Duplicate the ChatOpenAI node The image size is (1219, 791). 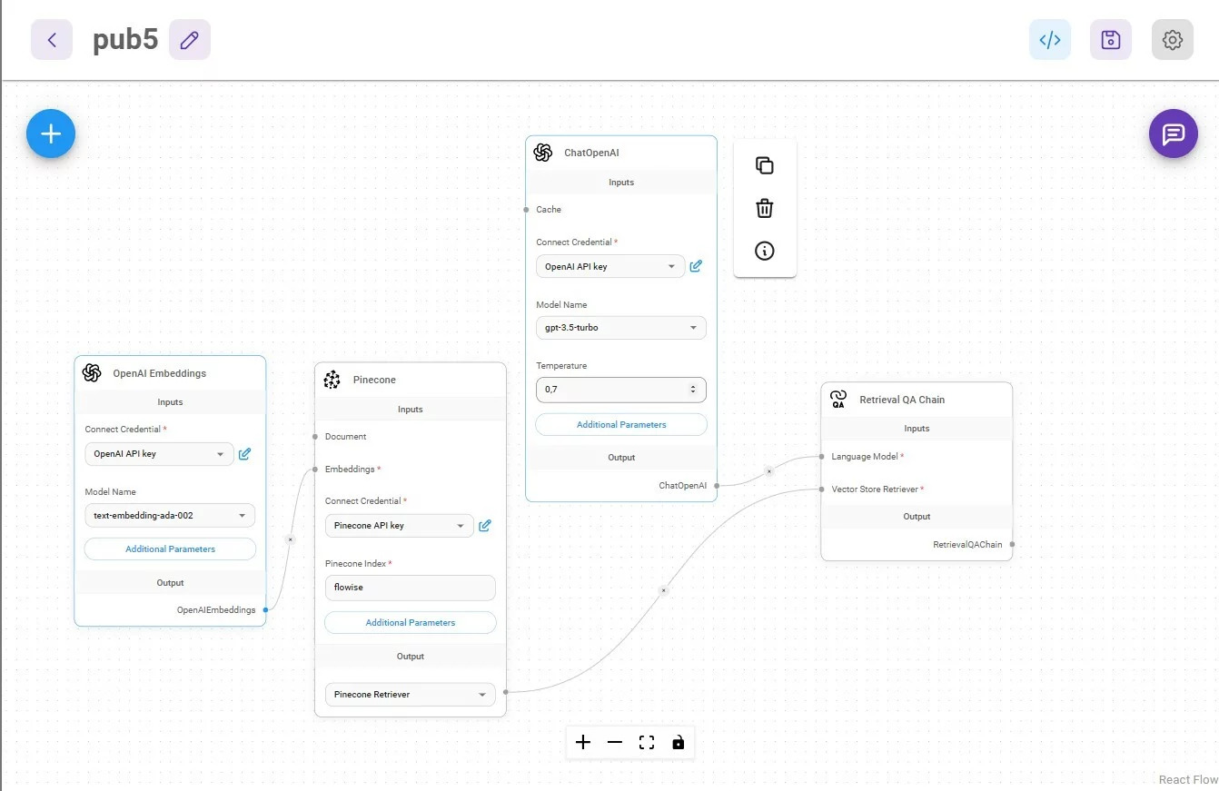click(x=765, y=165)
